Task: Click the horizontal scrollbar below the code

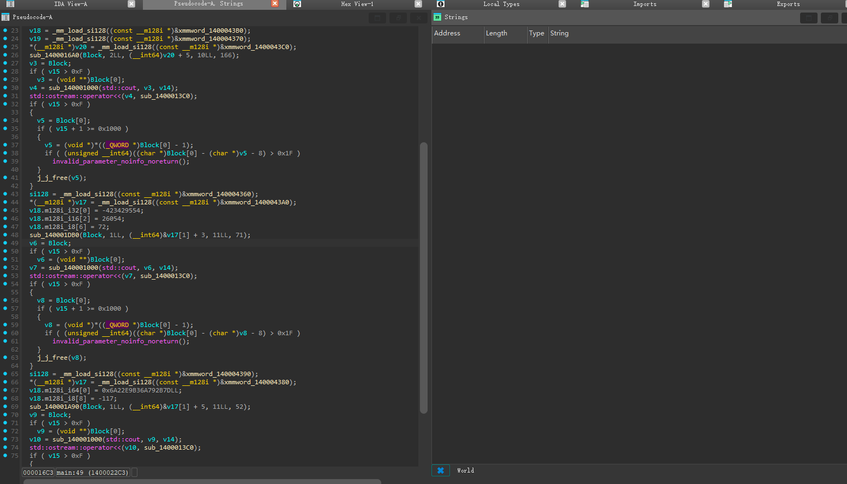Action: point(202,481)
